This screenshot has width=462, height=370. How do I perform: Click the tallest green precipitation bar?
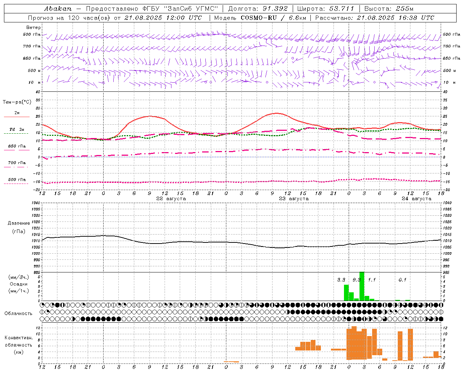tap(362, 286)
